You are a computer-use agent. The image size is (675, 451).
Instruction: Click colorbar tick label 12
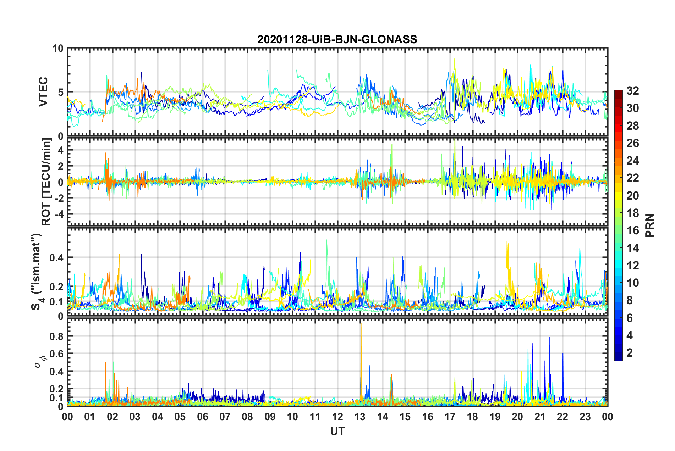[x=632, y=266]
